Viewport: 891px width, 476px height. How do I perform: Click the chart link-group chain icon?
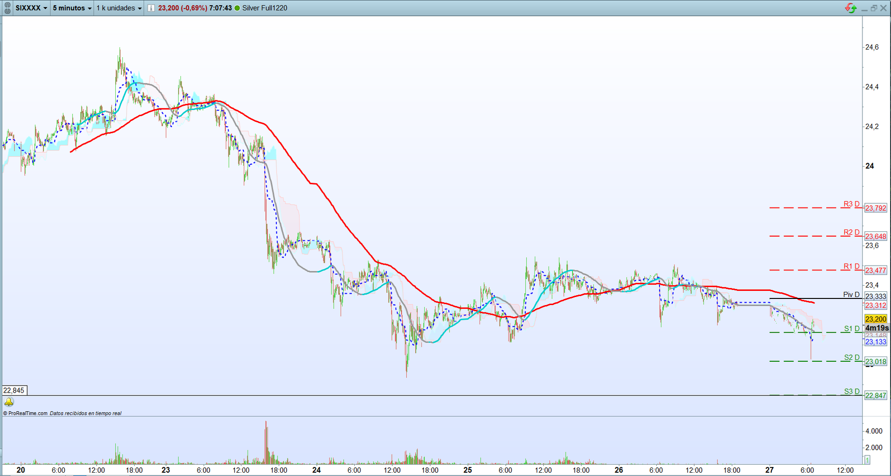(x=7, y=8)
